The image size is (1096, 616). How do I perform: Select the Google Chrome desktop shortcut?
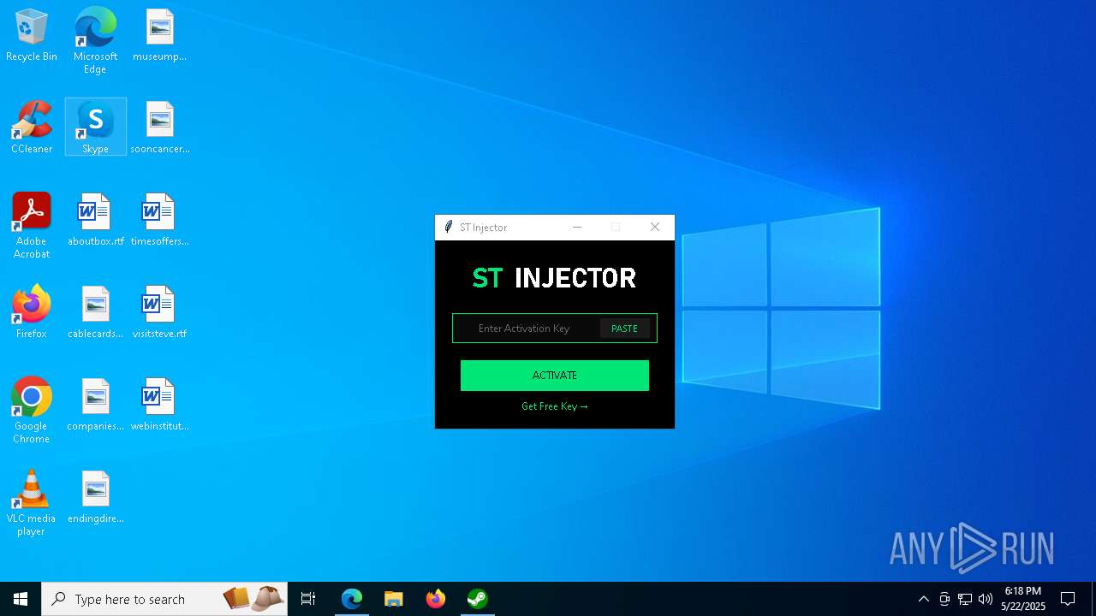(x=32, y=410)
